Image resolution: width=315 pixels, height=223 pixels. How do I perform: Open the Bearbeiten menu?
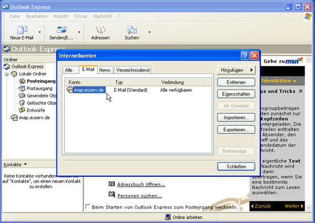click(x=37, y=16)
